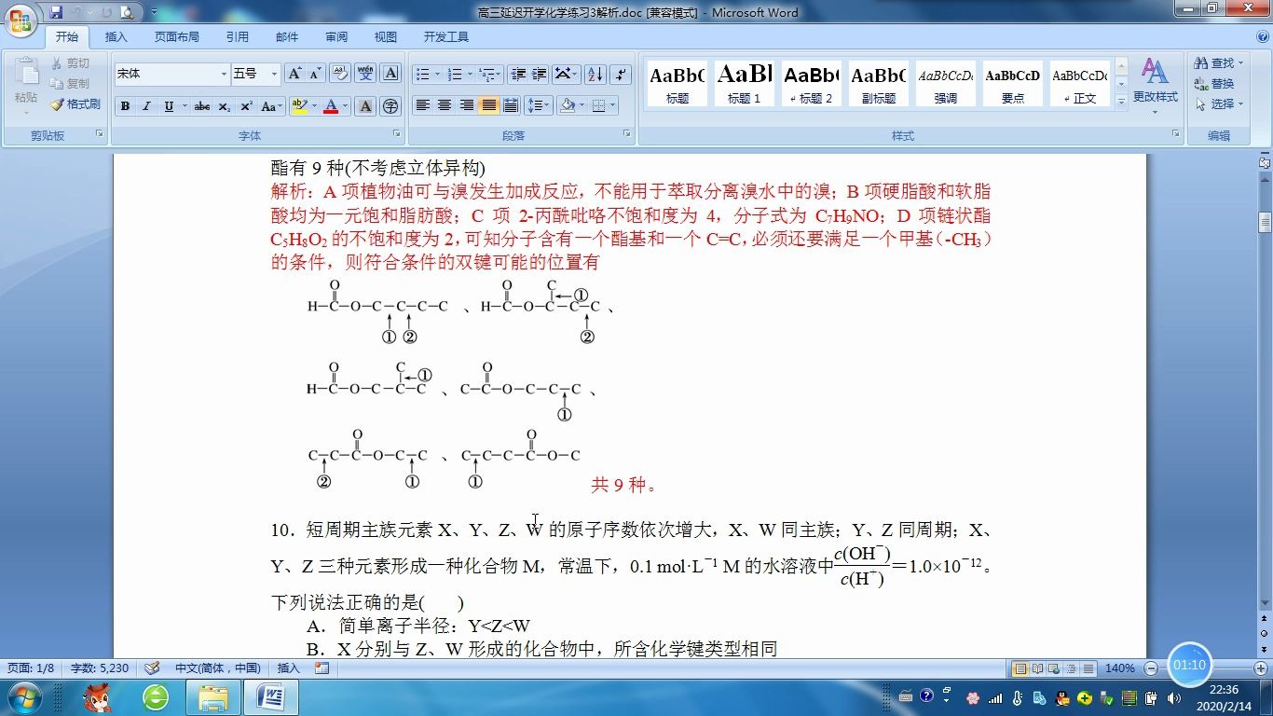Image resolution: width=1273 pixels, height=716 pixels.
Task: Align text left
Action: (x=423, y=106)
